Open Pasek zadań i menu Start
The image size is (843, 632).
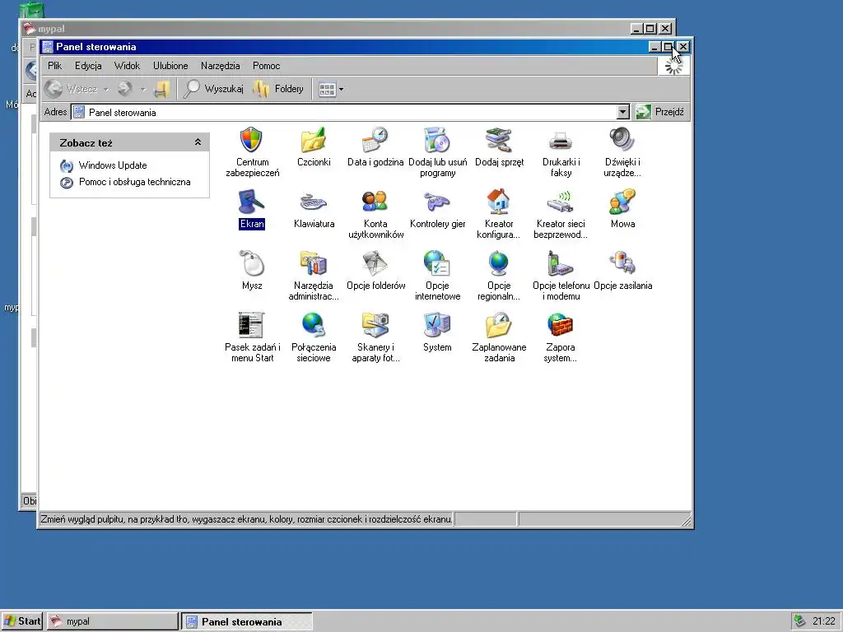pyautogui.click(x=252, y=326)
